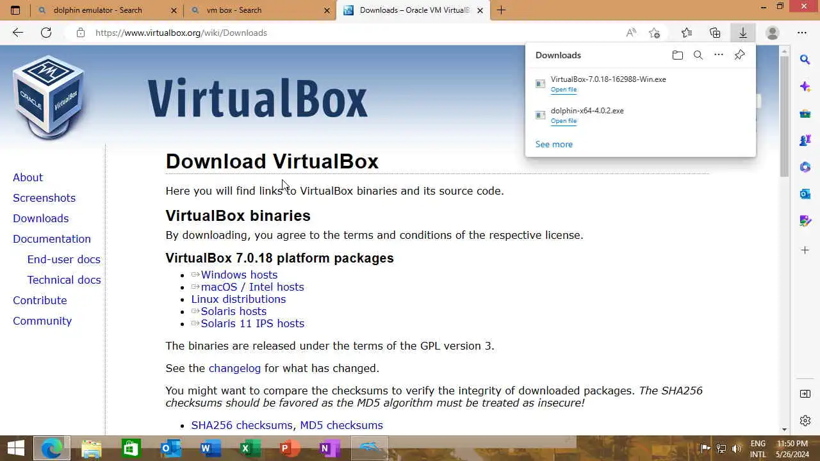This screenshot has height=461, width=820.
Task: Open the Screenshots sidebar link
Action: point(44,198)
